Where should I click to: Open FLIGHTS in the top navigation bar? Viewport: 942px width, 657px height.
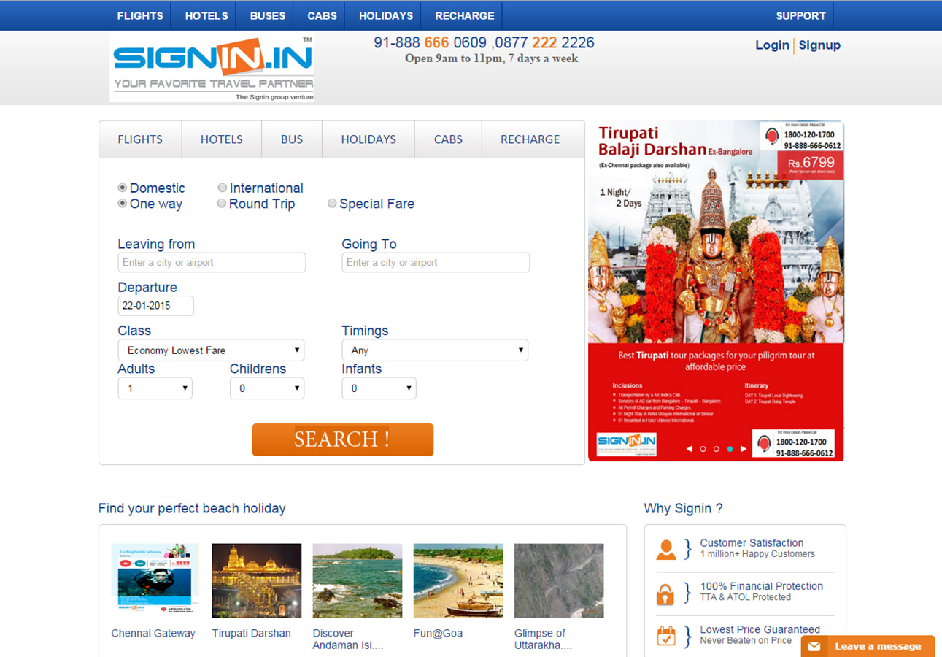pos(140,15)
